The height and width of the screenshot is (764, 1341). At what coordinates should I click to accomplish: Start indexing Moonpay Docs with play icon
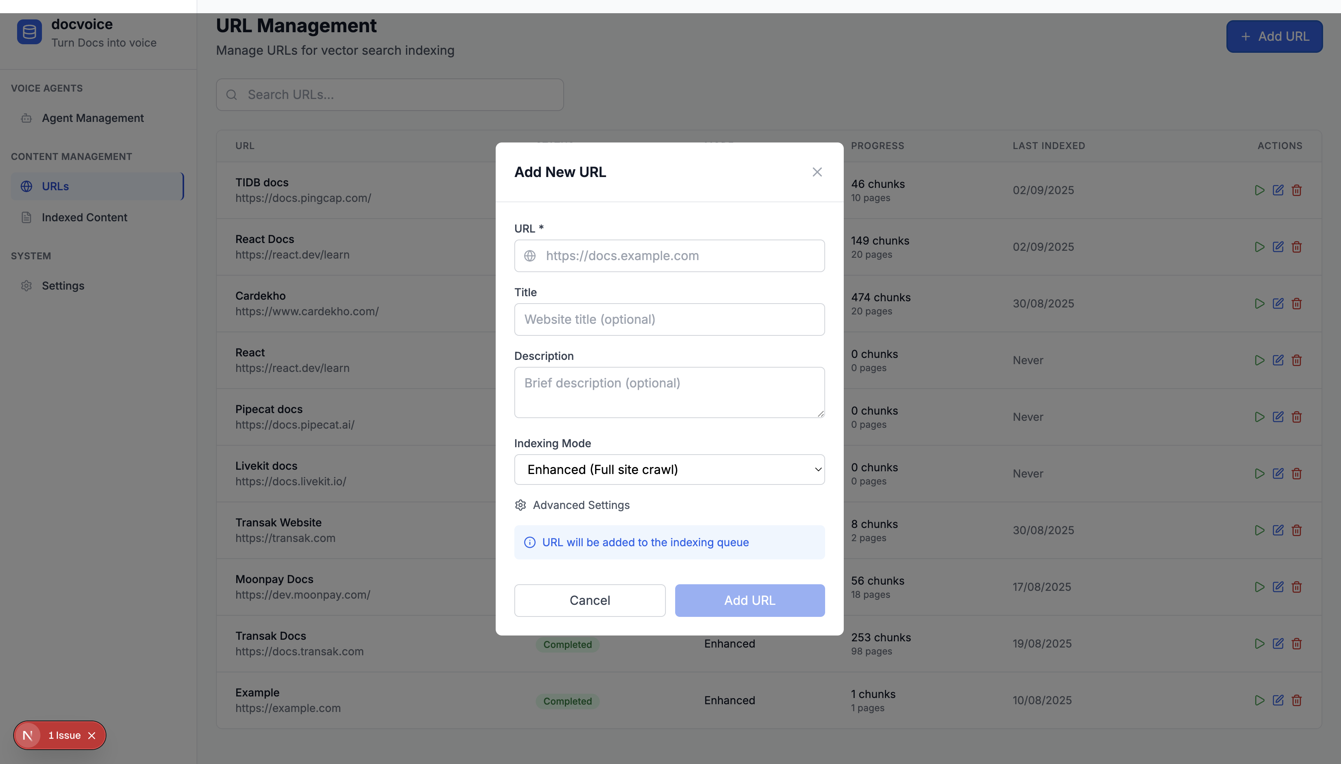(x=1259, y=587)
